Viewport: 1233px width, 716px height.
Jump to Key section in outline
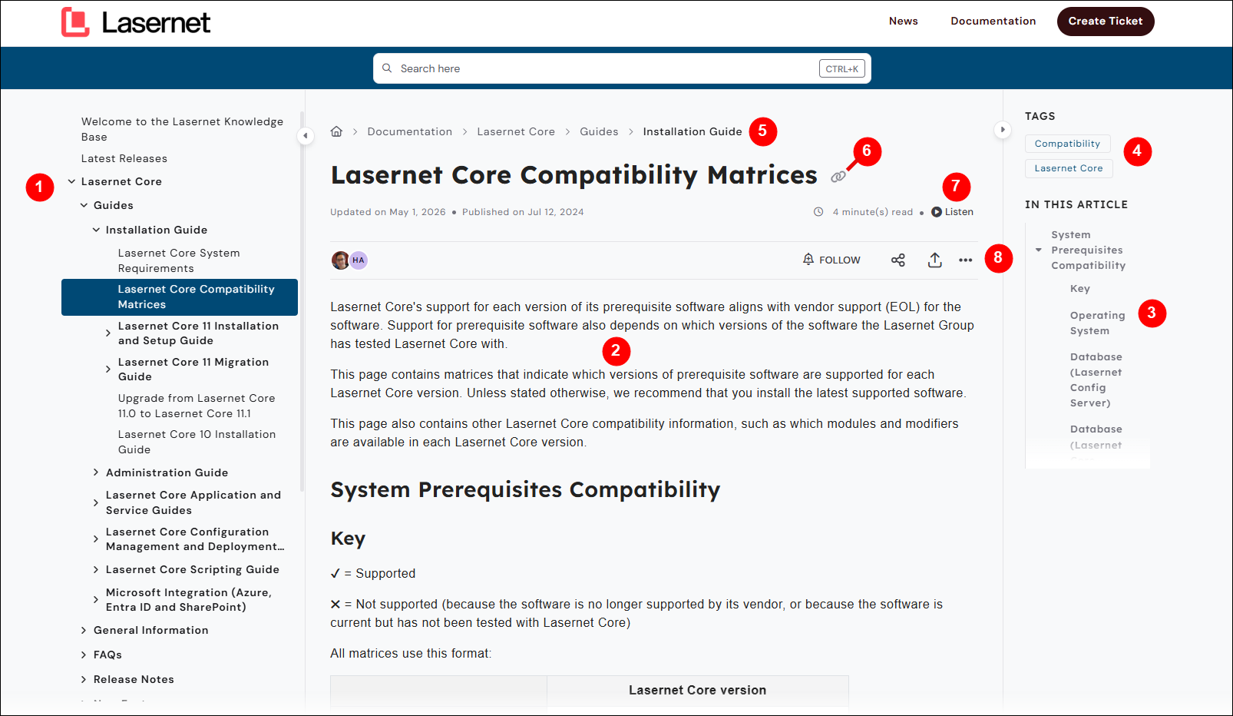point(1080,289)
